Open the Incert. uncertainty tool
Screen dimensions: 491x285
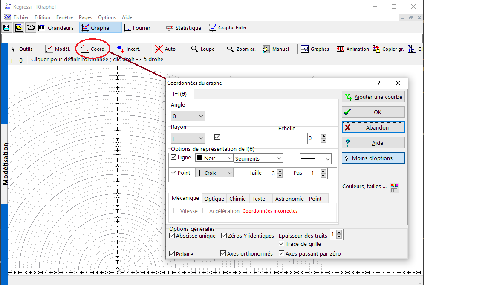(x=128, y=49)
